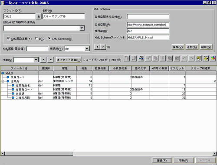Click the download arrow icon beside フラットID field
This screenshot has height=165, width=217.
point(39,16)
